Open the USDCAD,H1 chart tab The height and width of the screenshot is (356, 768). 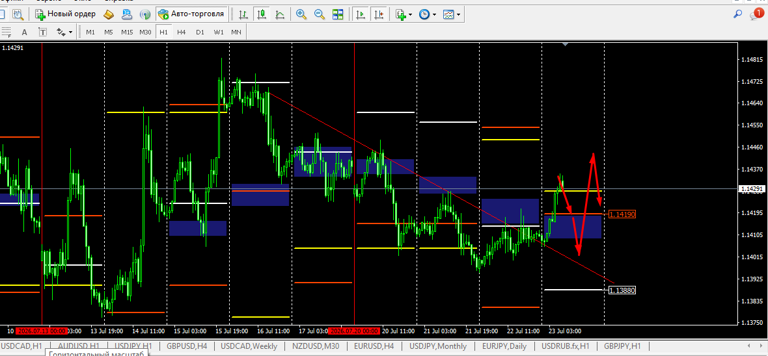click(x=21, y=346)
